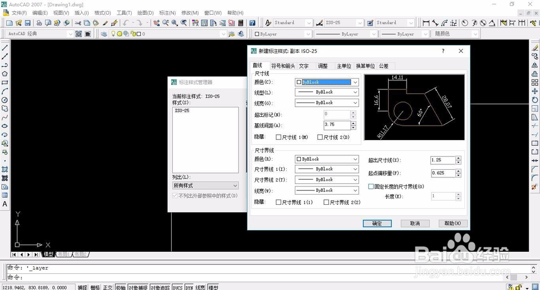Viewport: 540px width, 290px height.
Task: Select the Polygon draw tool
Action: (5, 73)
